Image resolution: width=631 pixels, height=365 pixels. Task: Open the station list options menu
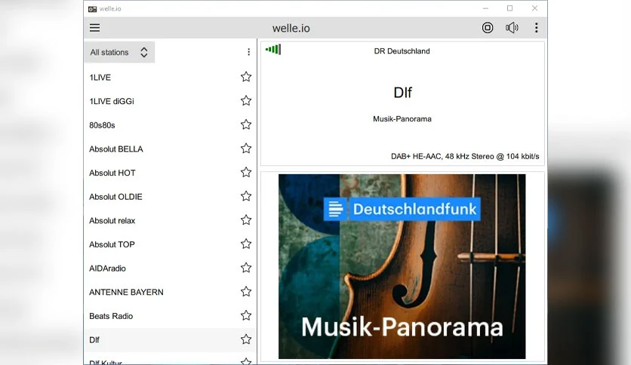(x=248, y=52)
